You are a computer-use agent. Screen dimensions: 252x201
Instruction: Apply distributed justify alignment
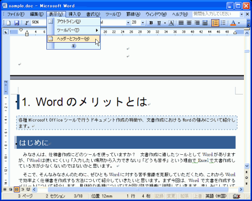click(x=205, y=23)
